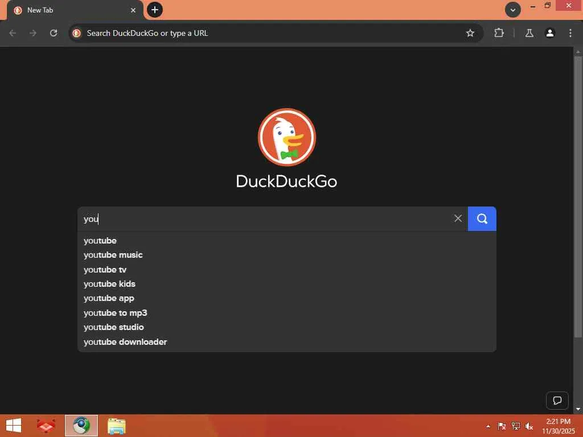Click the muted volume tray icon
This screenshot has height=437, width=583.
tap(529, 426)
